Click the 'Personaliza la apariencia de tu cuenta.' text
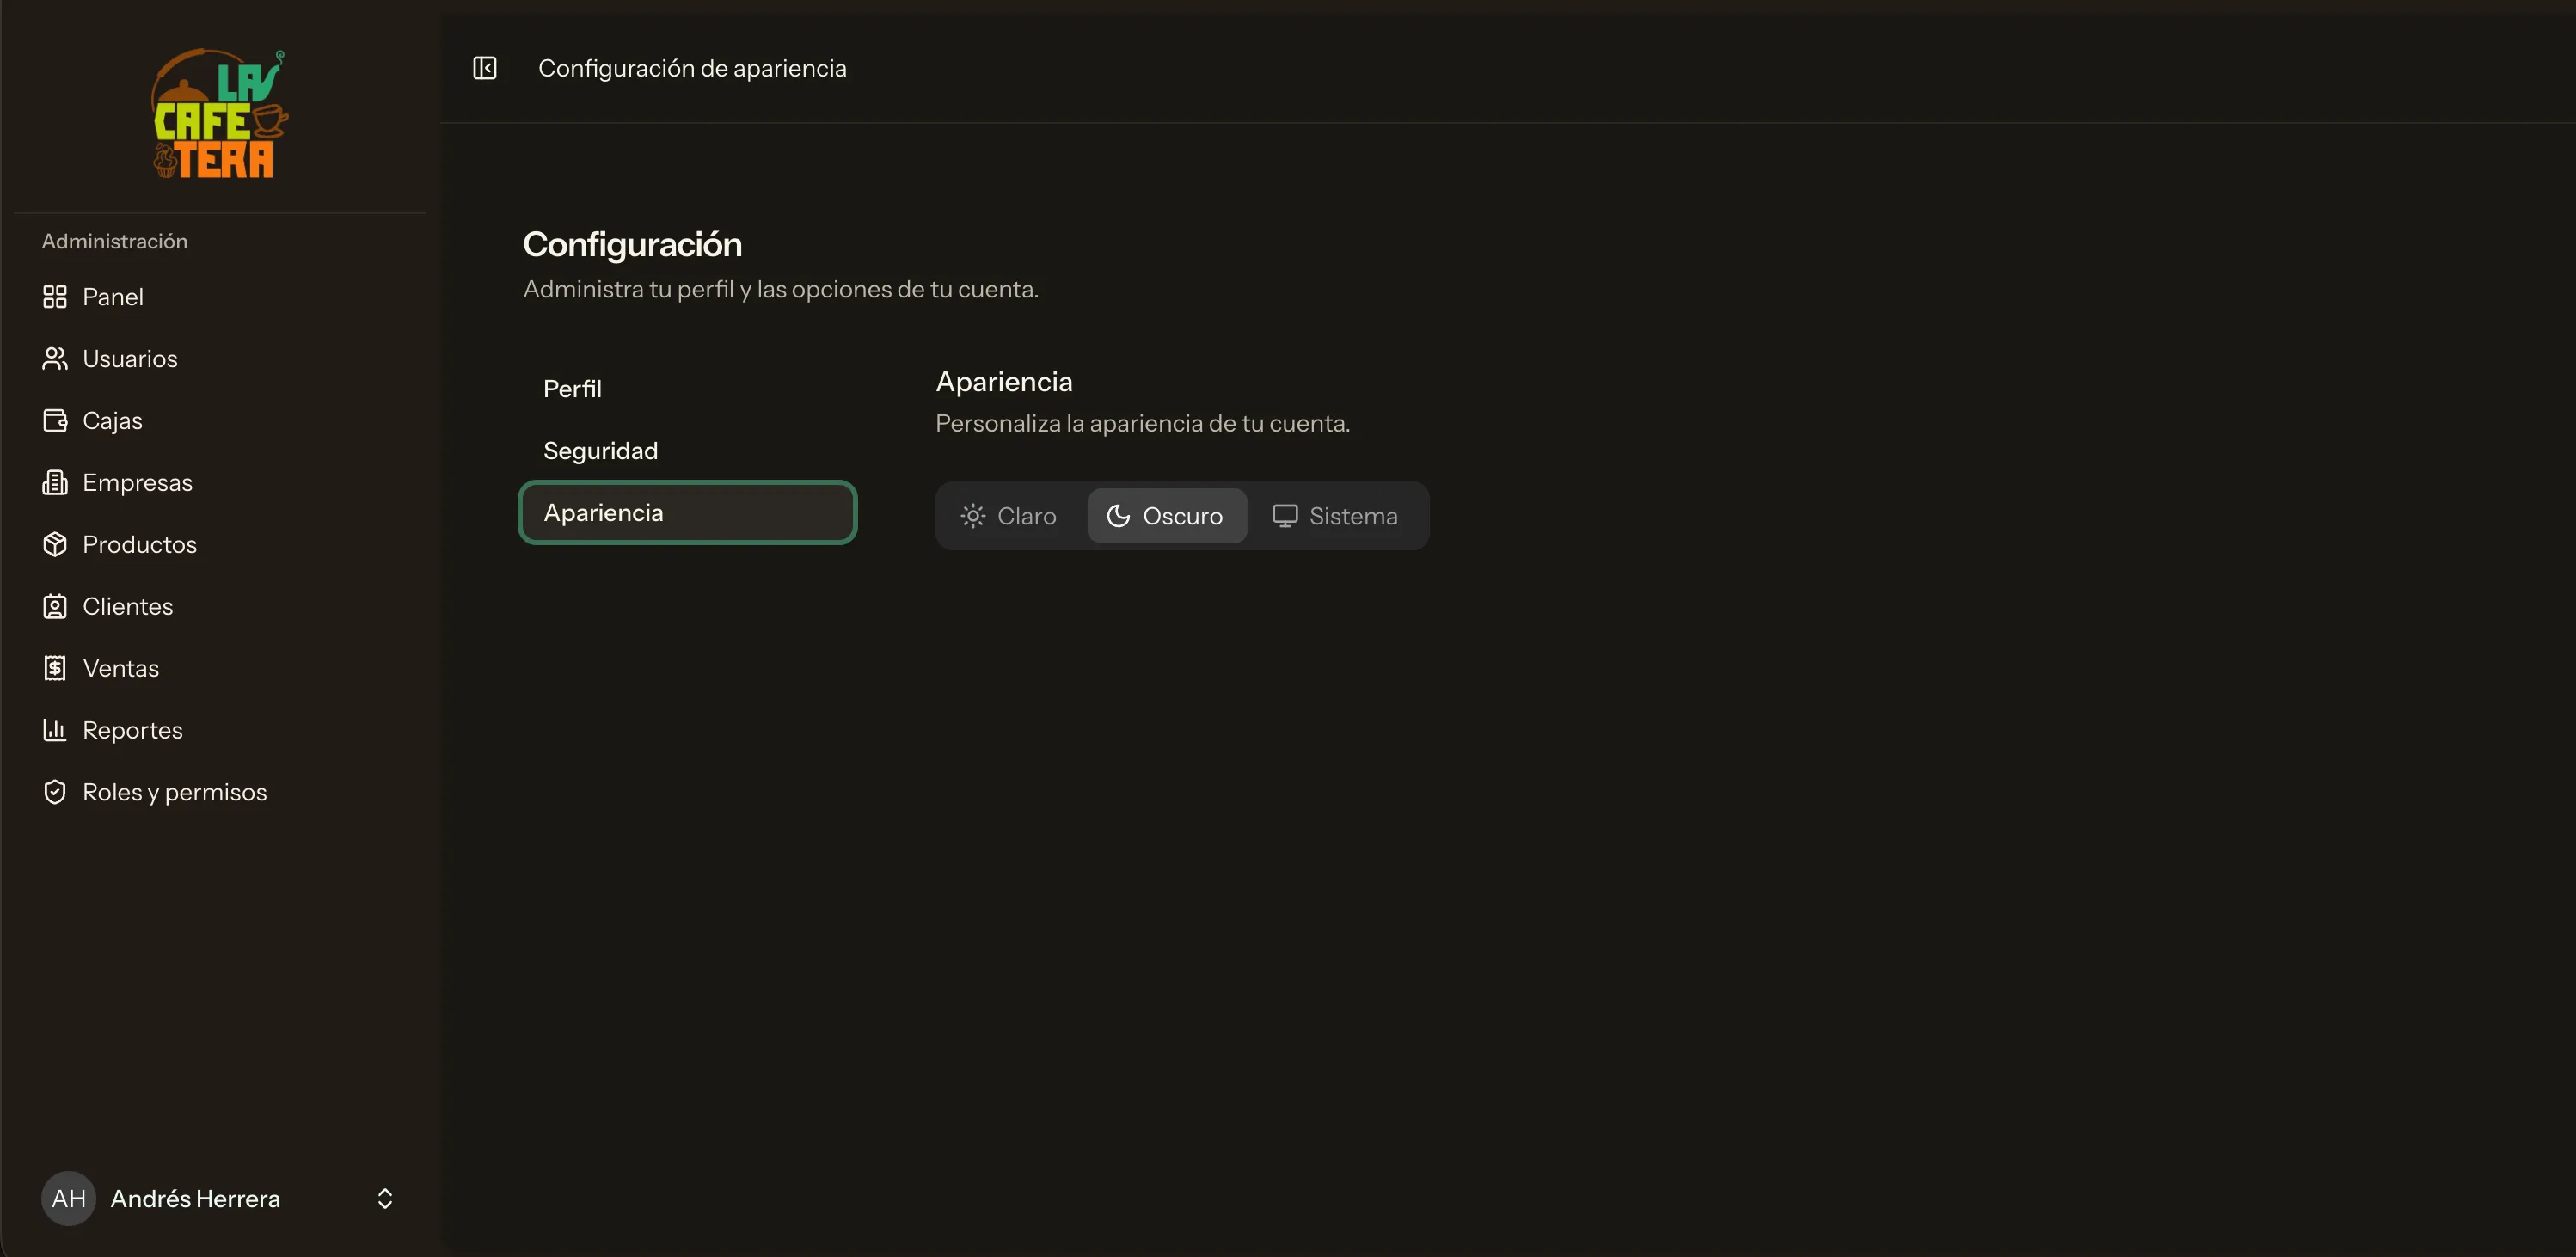This screenshot has height=1257, width=2576. (1143, 424)
